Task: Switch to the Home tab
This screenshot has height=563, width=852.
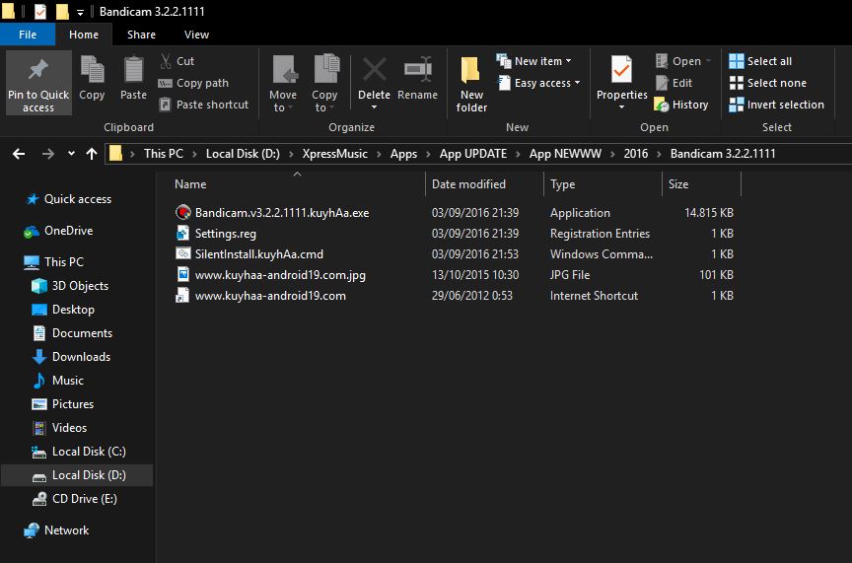Action: [x=84, y=35]
